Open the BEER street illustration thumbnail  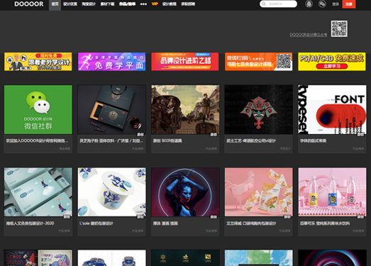click(185, 109)
